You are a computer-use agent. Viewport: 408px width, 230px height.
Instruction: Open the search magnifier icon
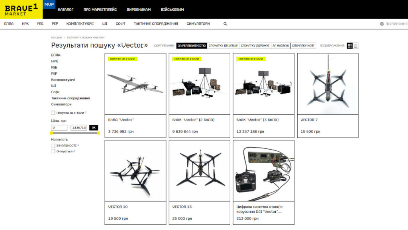(225, 24)
